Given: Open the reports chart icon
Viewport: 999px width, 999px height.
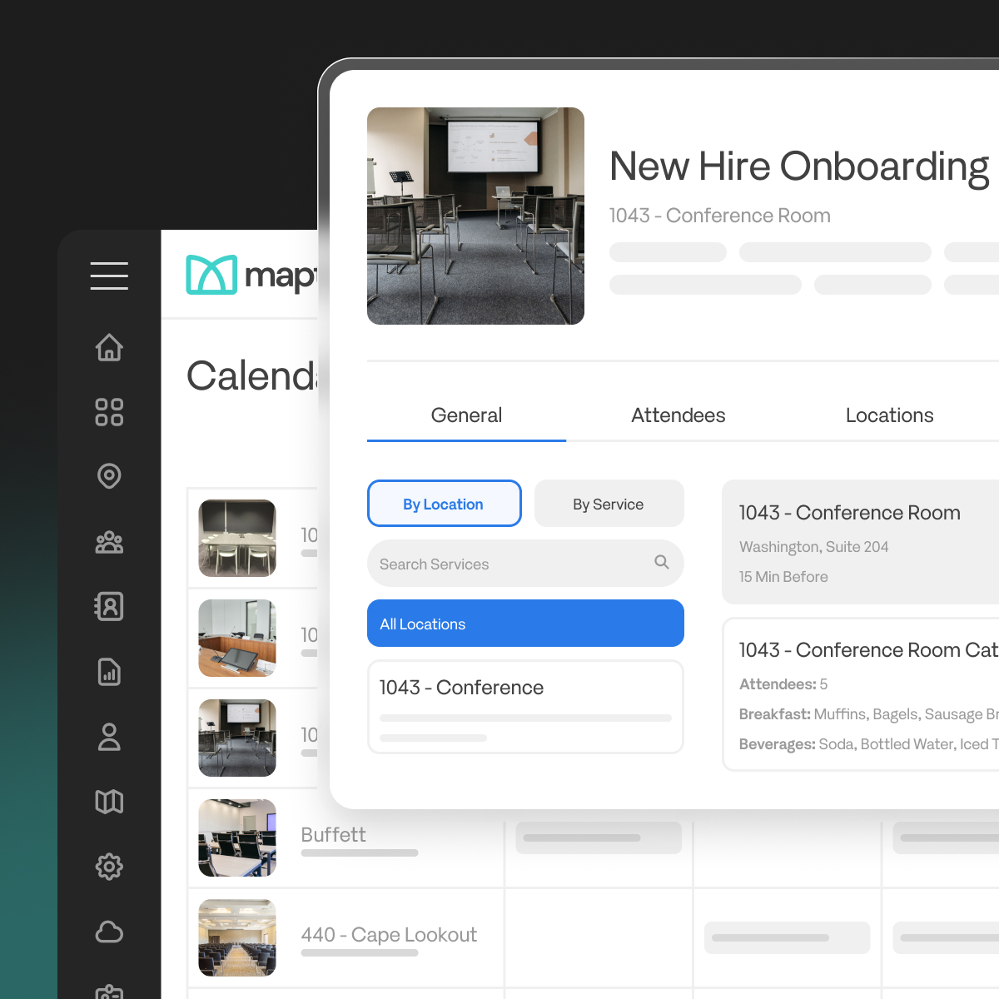Looking at the screenshot, I should coord(109,672).
